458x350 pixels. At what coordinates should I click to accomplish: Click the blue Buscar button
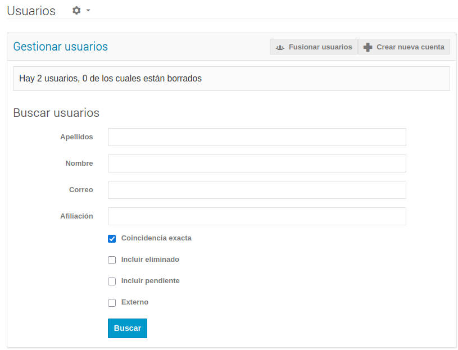[x=128, y=328]
